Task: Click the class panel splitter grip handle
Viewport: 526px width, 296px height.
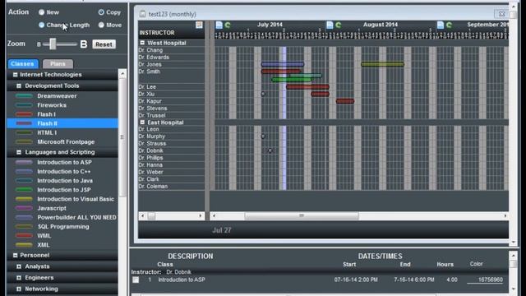Action: (122, 137)
